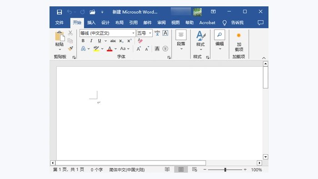318x179 pixels.
Task: Open the 样式 gallery button
Action: [201, 40]
